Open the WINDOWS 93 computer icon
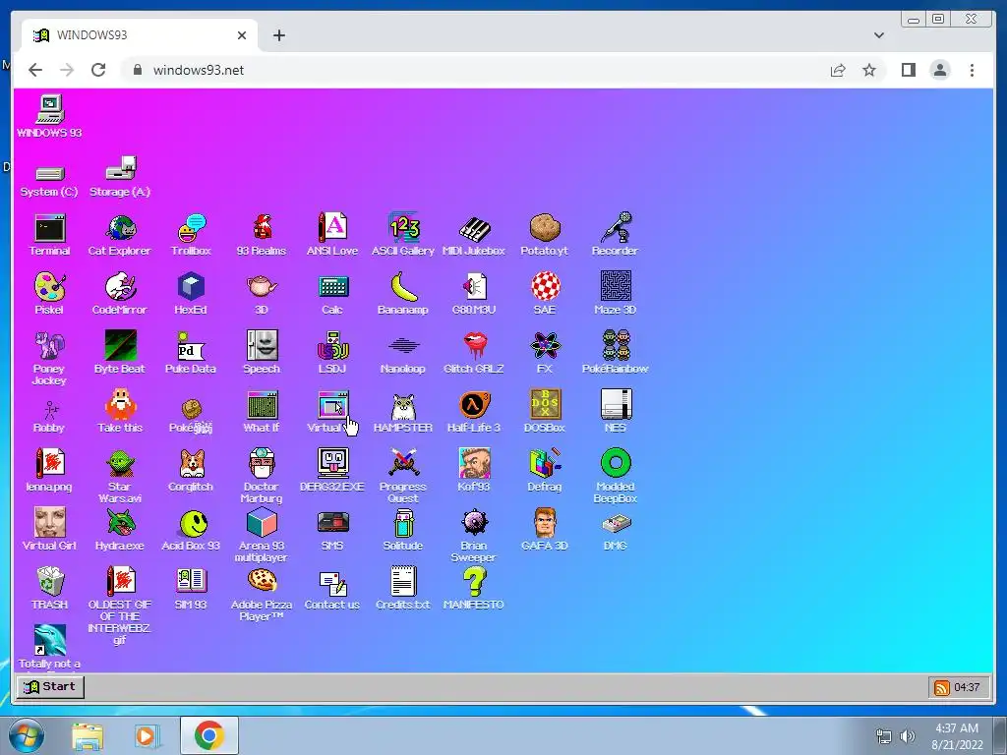The image size is (1007, 755). [50, 110]
